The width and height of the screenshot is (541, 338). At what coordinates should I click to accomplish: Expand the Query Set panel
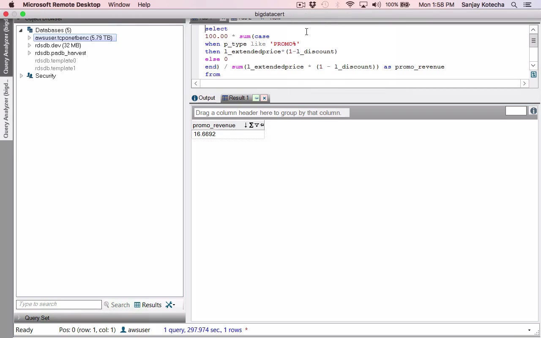19,318
